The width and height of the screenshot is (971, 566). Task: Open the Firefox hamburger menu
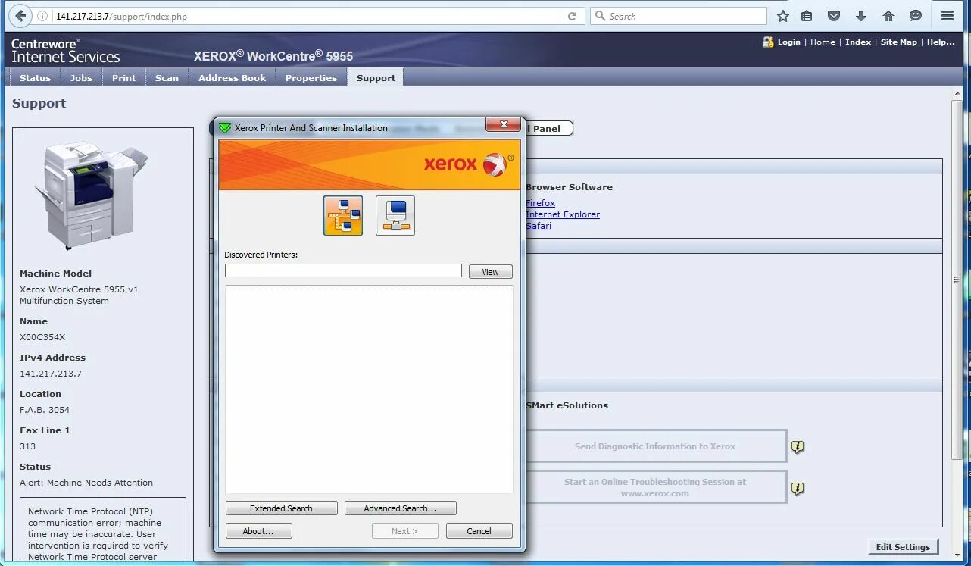[x=948, y=16]
